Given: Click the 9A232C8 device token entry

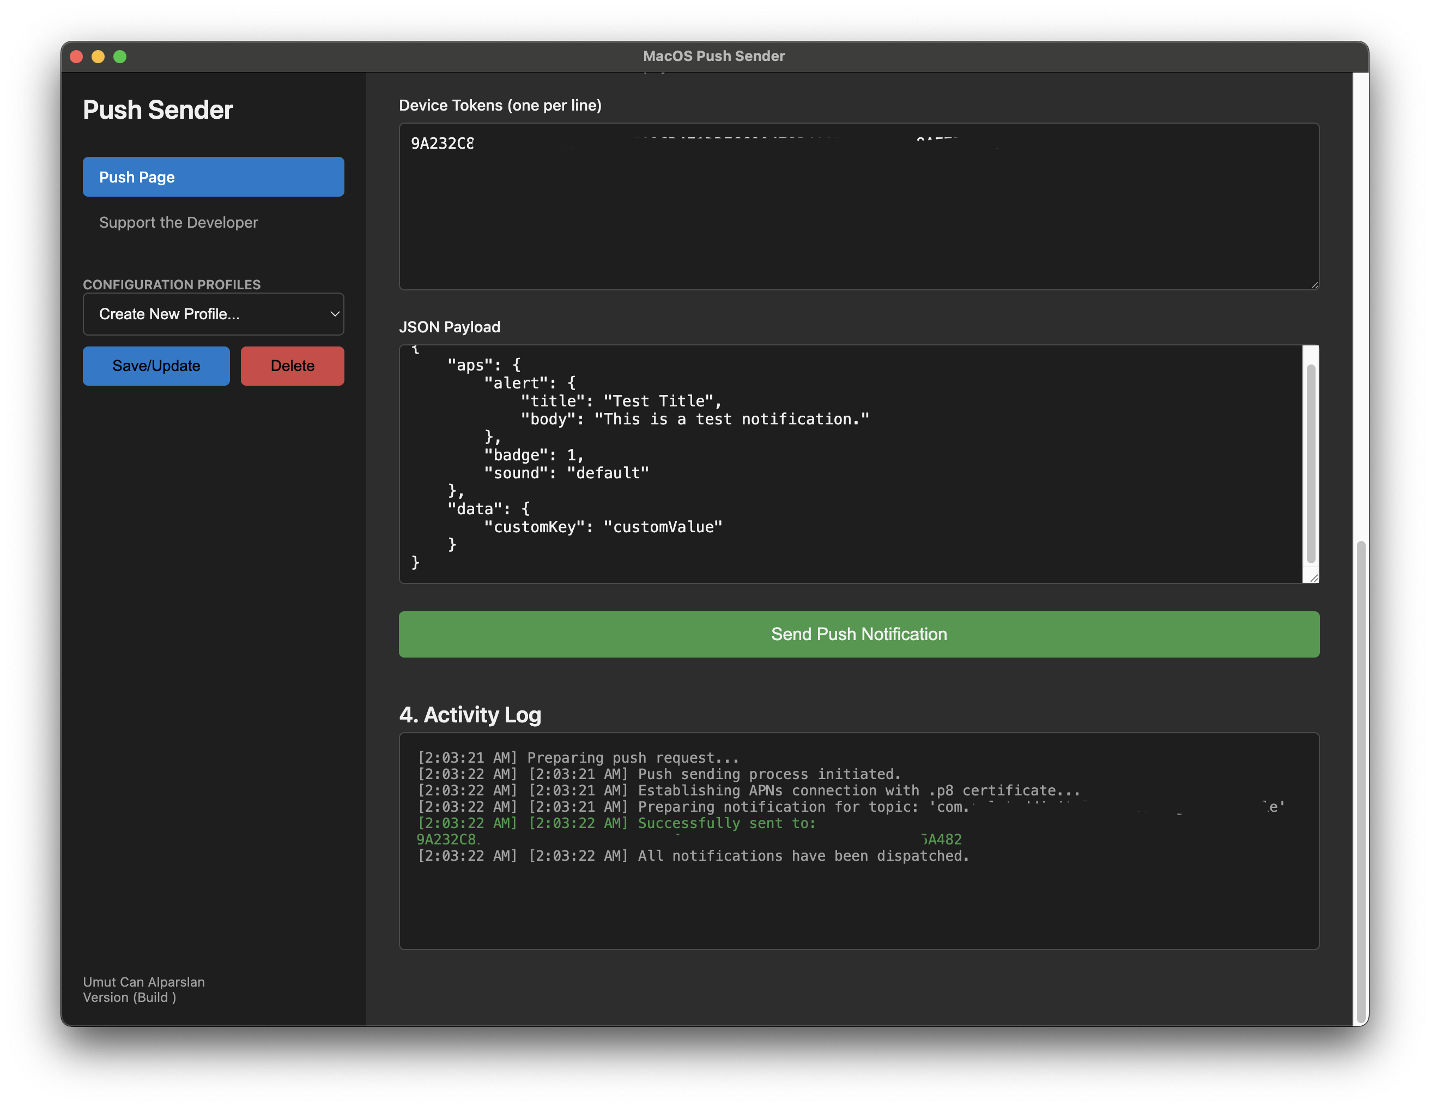Looking at the screenshot, I should pos(443,143).
